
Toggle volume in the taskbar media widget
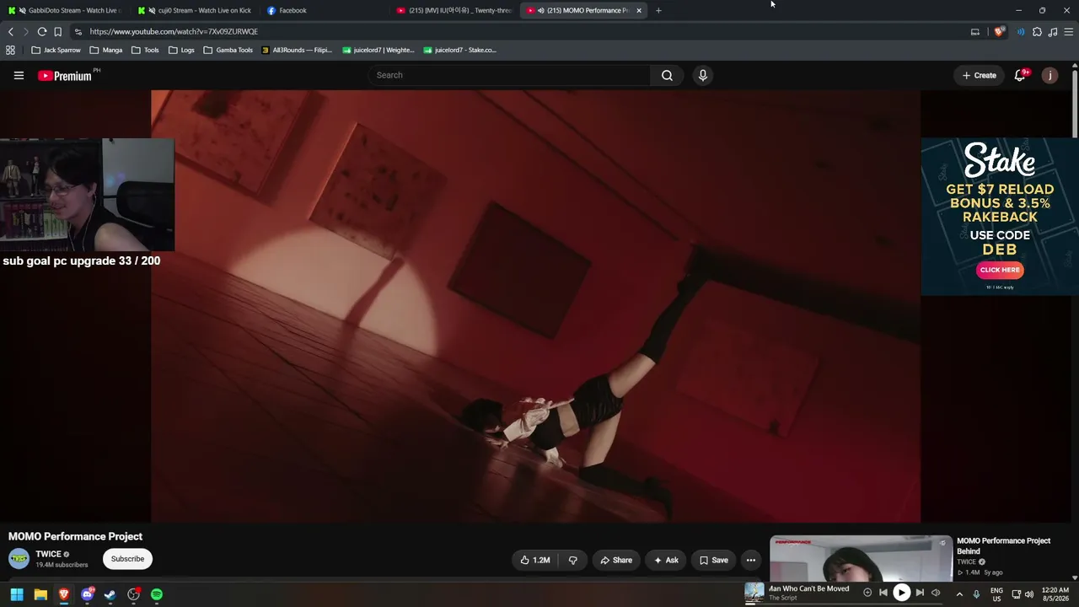(936, 593)
